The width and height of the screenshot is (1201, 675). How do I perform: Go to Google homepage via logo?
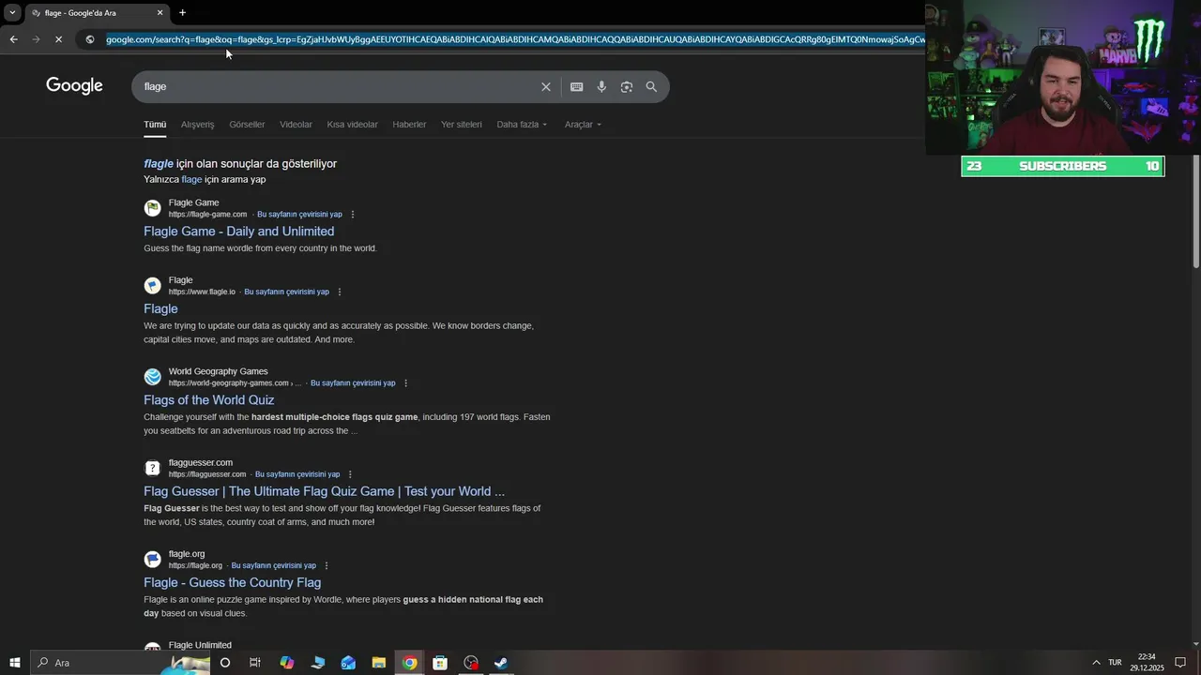[74, 85]
